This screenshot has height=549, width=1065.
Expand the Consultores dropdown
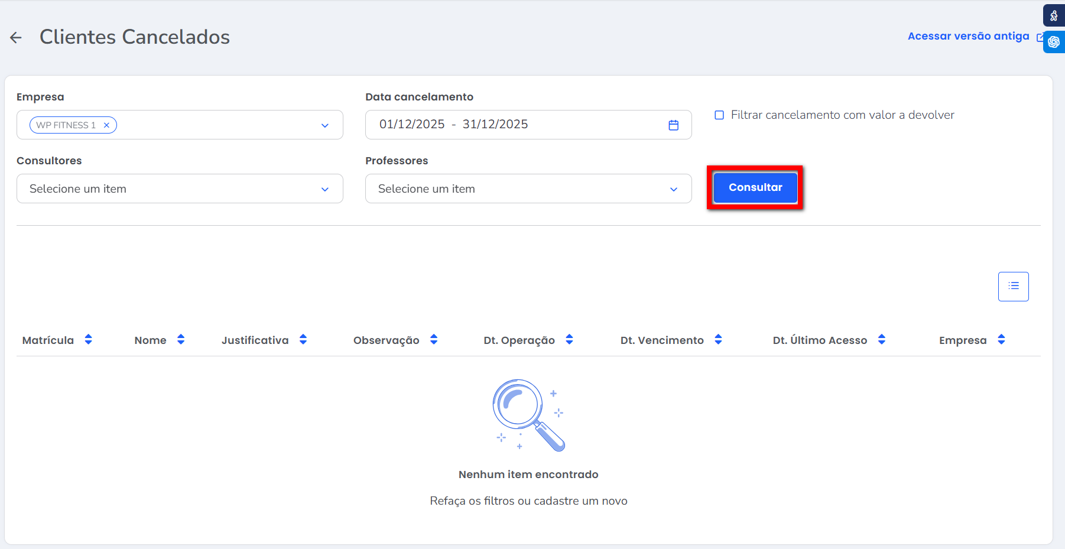(324, 189)
